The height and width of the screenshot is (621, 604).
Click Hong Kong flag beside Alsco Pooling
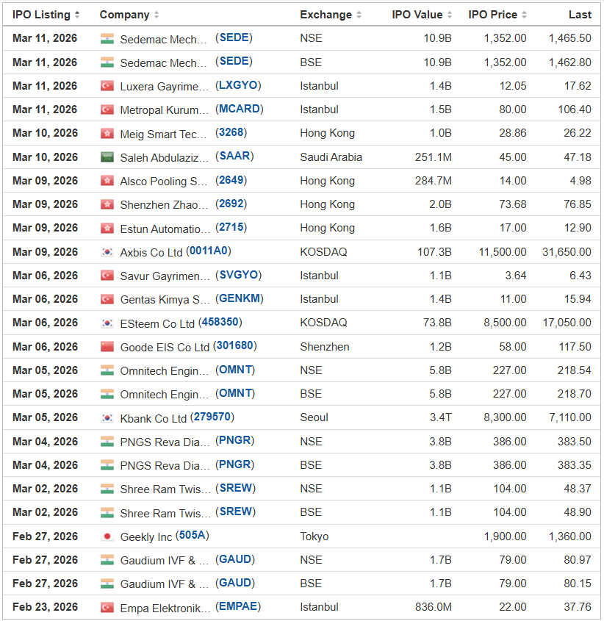[x=107, y=181]
